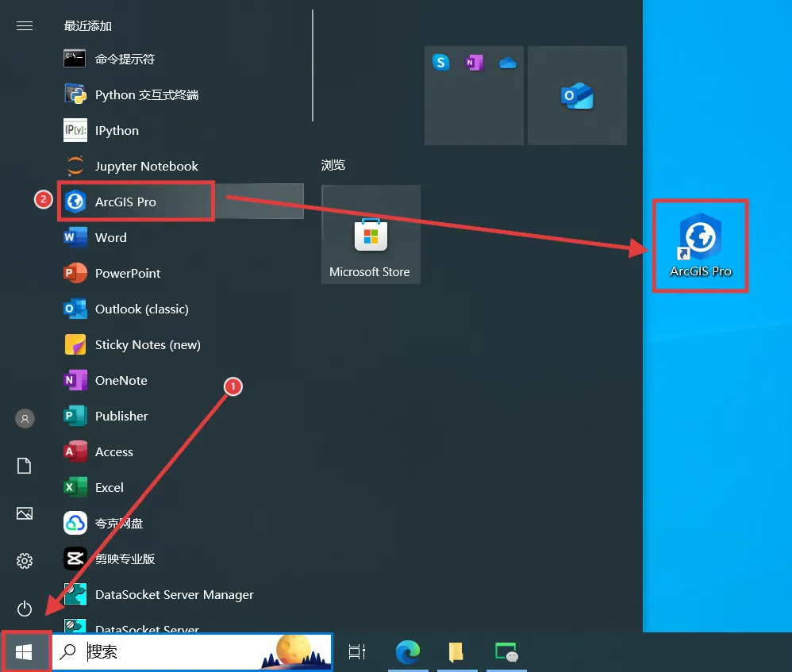Open Sticky Notes (new)
The image size is (792, 672).
[182, 345]
